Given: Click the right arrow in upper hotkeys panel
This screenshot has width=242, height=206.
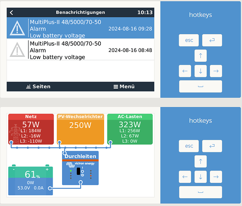Looking at the screenshot, I should (x=216, y=71).
